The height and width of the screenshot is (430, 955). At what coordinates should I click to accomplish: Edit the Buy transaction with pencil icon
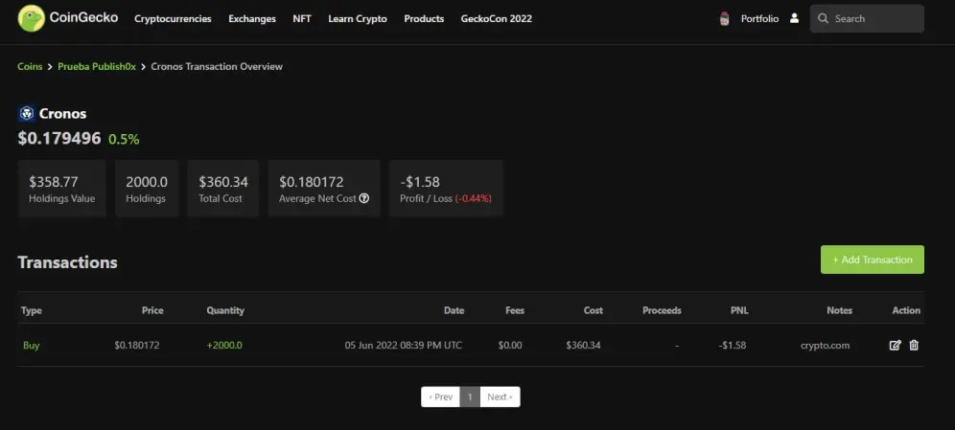895,346
